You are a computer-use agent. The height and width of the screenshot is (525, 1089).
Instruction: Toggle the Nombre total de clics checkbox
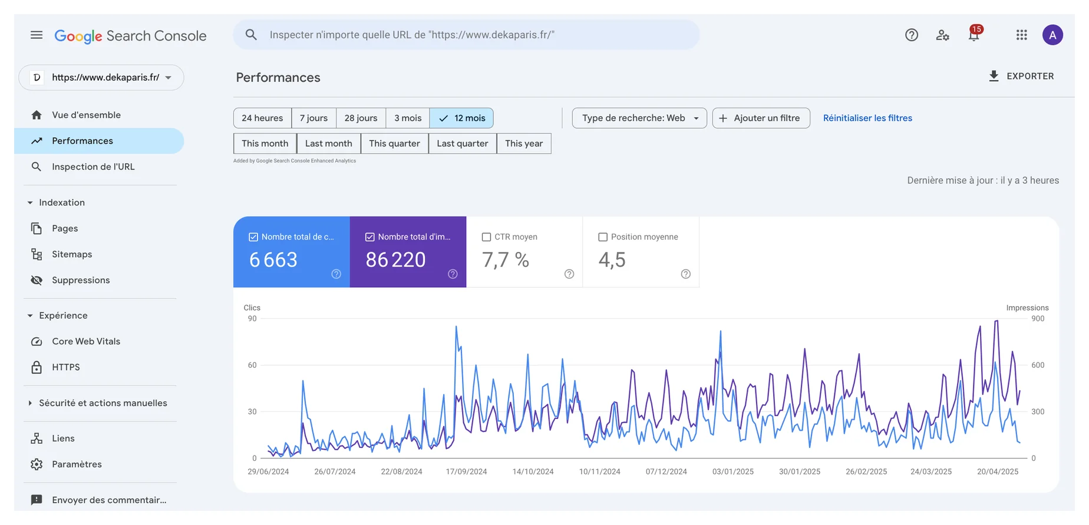[x=253, y=237]
